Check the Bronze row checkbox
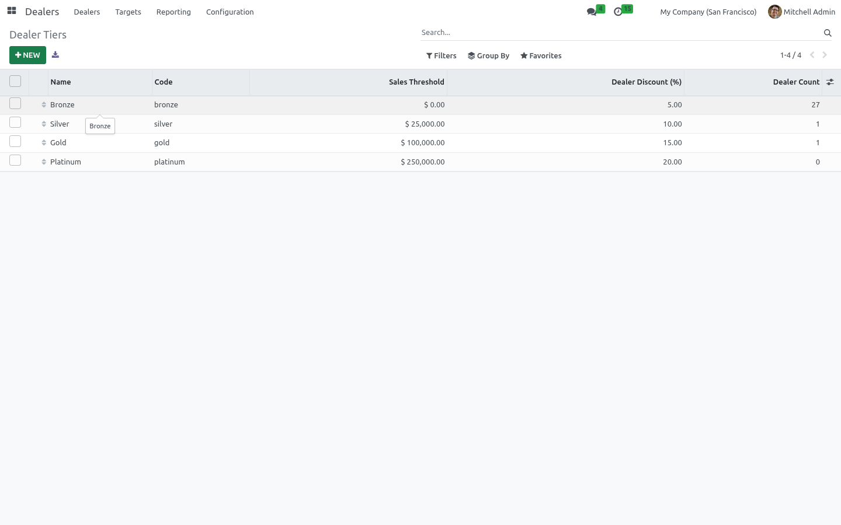Viewport: 841px width, 525px height. (x=15, y=103)
